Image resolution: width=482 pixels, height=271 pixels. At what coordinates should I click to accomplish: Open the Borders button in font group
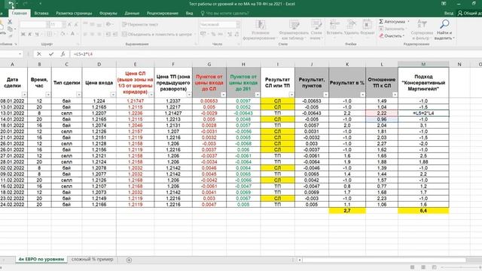[50, 34]
